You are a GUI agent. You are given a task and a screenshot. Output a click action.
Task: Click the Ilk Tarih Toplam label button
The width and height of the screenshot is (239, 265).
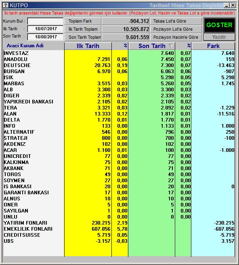83,29
